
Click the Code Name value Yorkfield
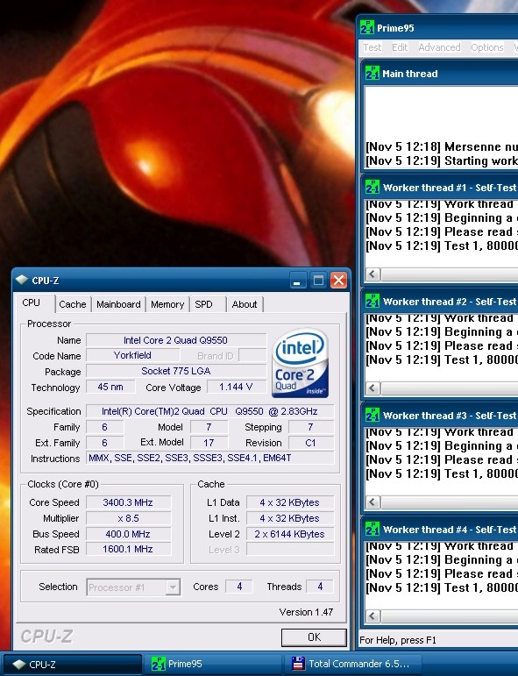click(x=132, y=355)
